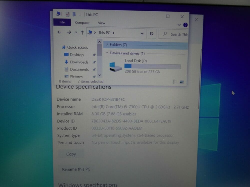The image size is (250, 187).
Task: Switch to large icons view layout icon
Action: tap(182, 82)
